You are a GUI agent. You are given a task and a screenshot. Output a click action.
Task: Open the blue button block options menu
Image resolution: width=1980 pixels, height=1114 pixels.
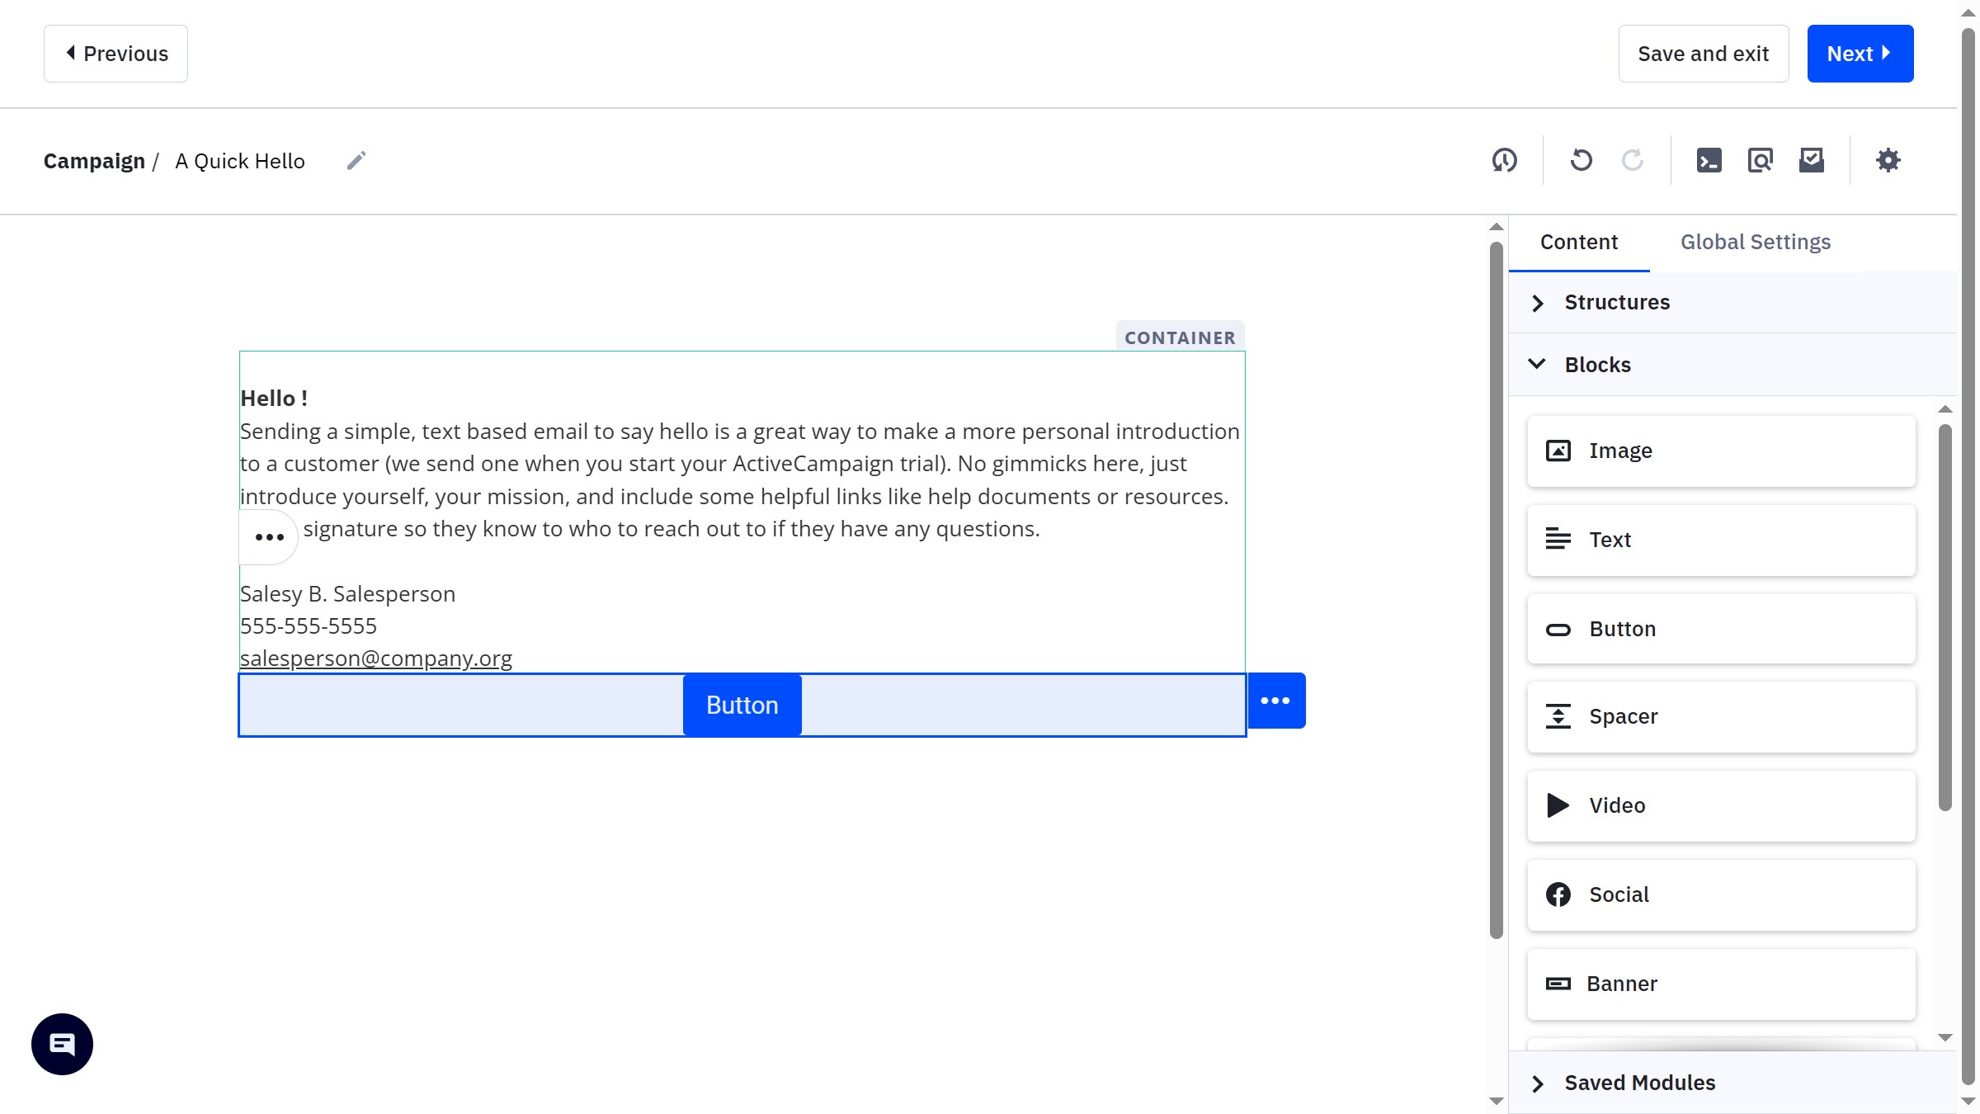[x=1275, y=701]
